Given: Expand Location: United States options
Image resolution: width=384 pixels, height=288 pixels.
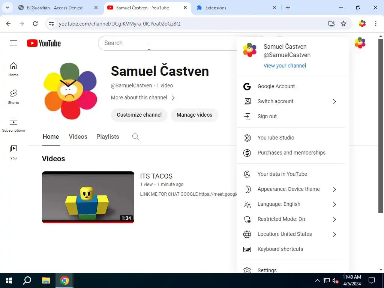Looking at the screenshot, I should (291, 234).
